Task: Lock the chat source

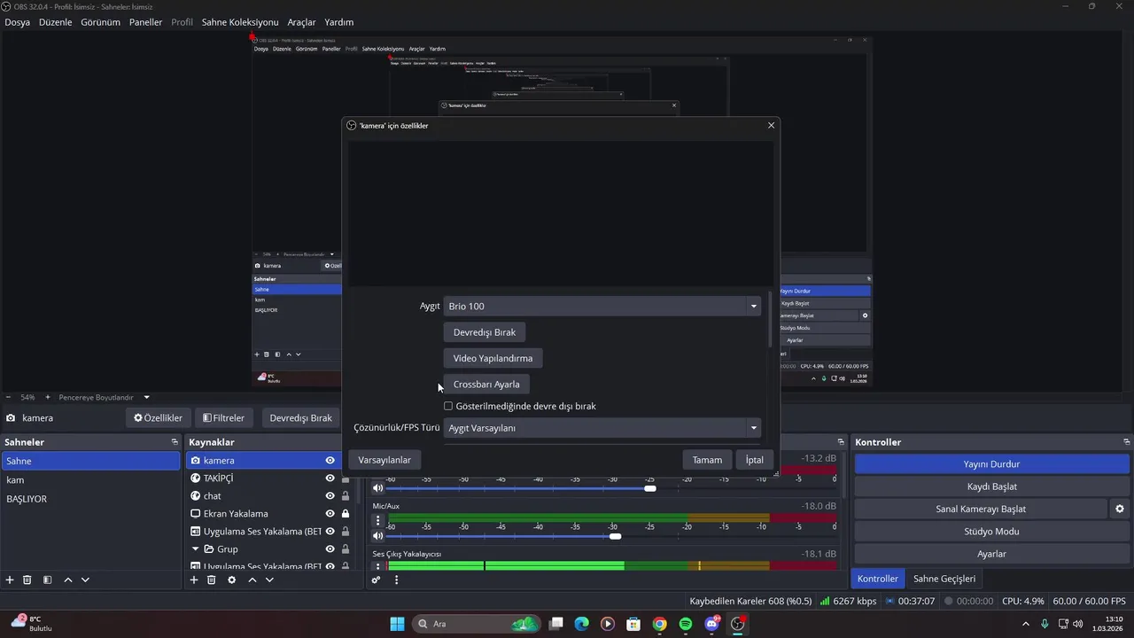Action: 345,495
